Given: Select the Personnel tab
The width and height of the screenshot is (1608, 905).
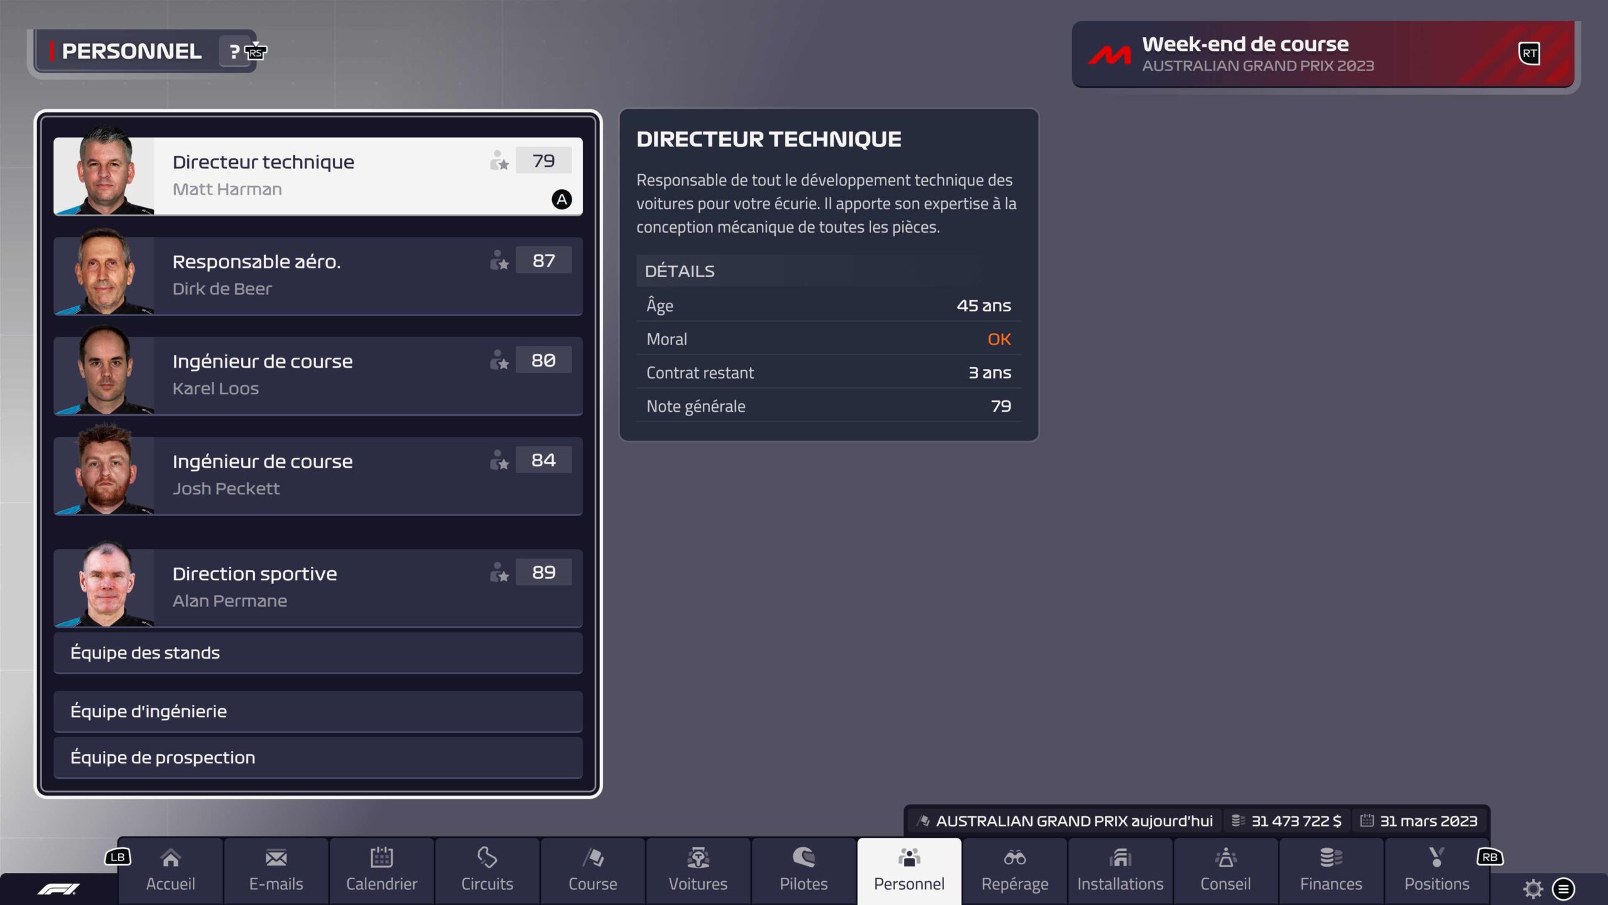Looking at the screenshot, I should pyautogui.click(x=910, y=871).
